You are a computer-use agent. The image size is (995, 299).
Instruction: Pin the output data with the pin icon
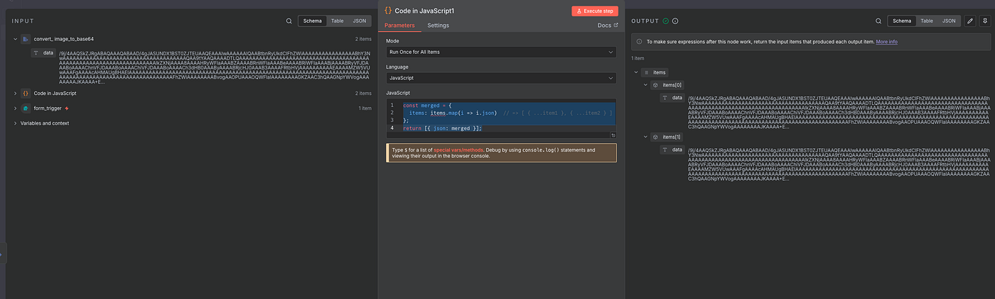(x=984, y=21)
